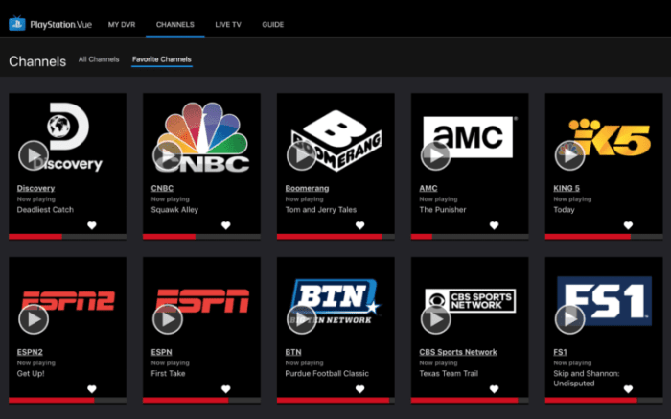Open the MY DVR tab
The height and width of the screenshot is (419, 671).
[122, 24]
